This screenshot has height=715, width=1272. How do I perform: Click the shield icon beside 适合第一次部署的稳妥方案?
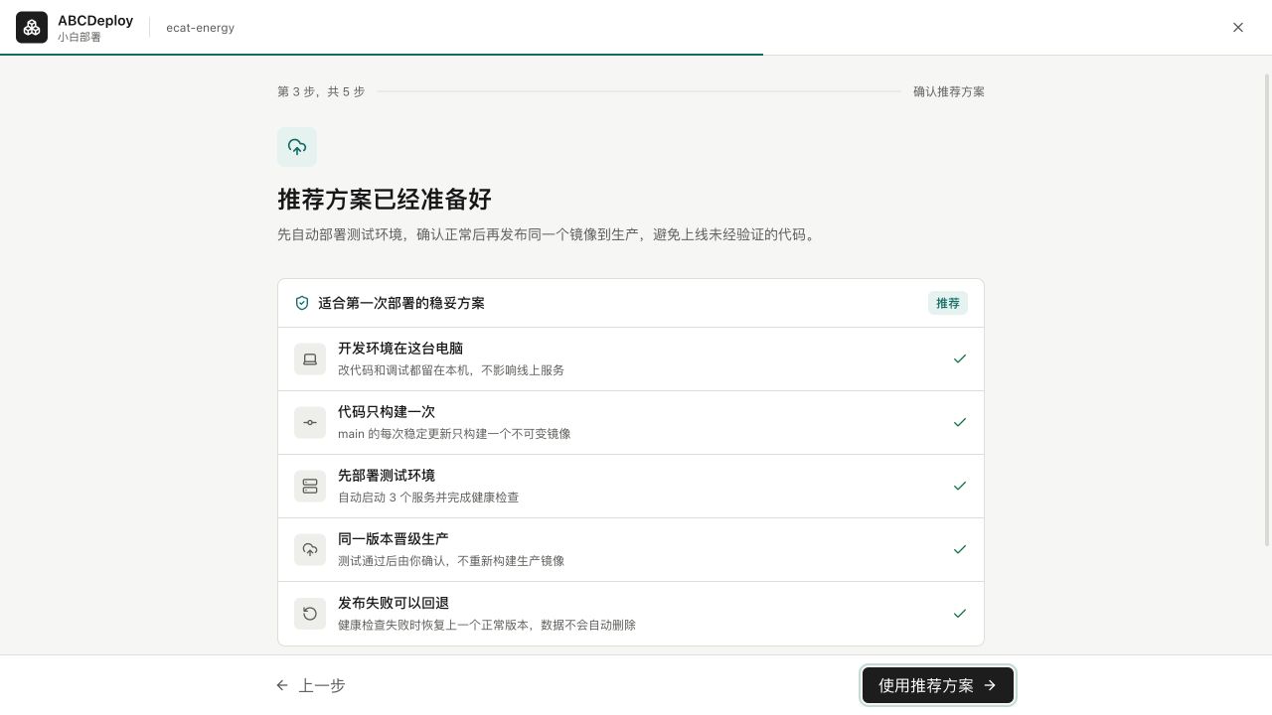[x=302, y=303]
